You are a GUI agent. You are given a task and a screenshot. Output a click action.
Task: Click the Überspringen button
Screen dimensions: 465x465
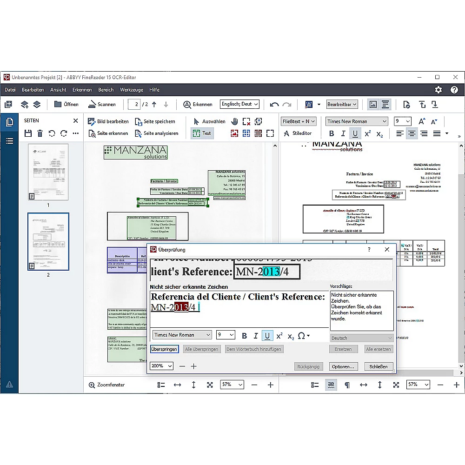164,349
